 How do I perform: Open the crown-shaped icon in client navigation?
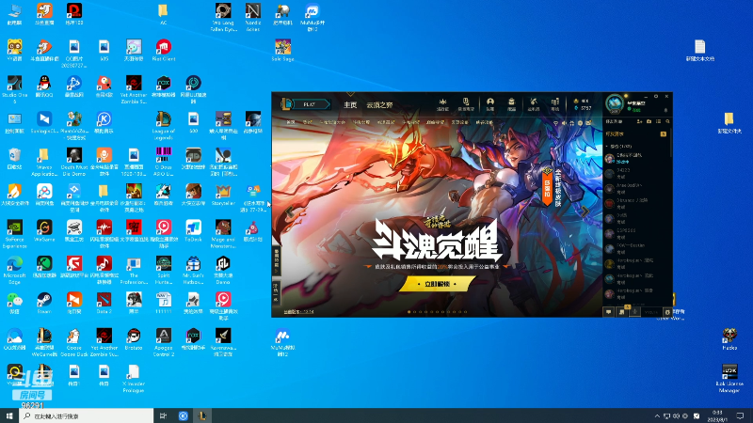click(x=442, y=103)
